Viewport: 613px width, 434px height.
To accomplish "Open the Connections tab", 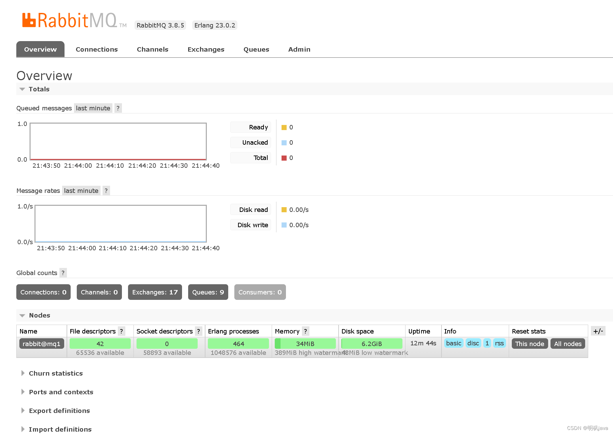I will coord(97,49).
